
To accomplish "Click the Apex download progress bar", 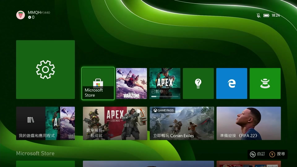I will click(x=165, y=96).
